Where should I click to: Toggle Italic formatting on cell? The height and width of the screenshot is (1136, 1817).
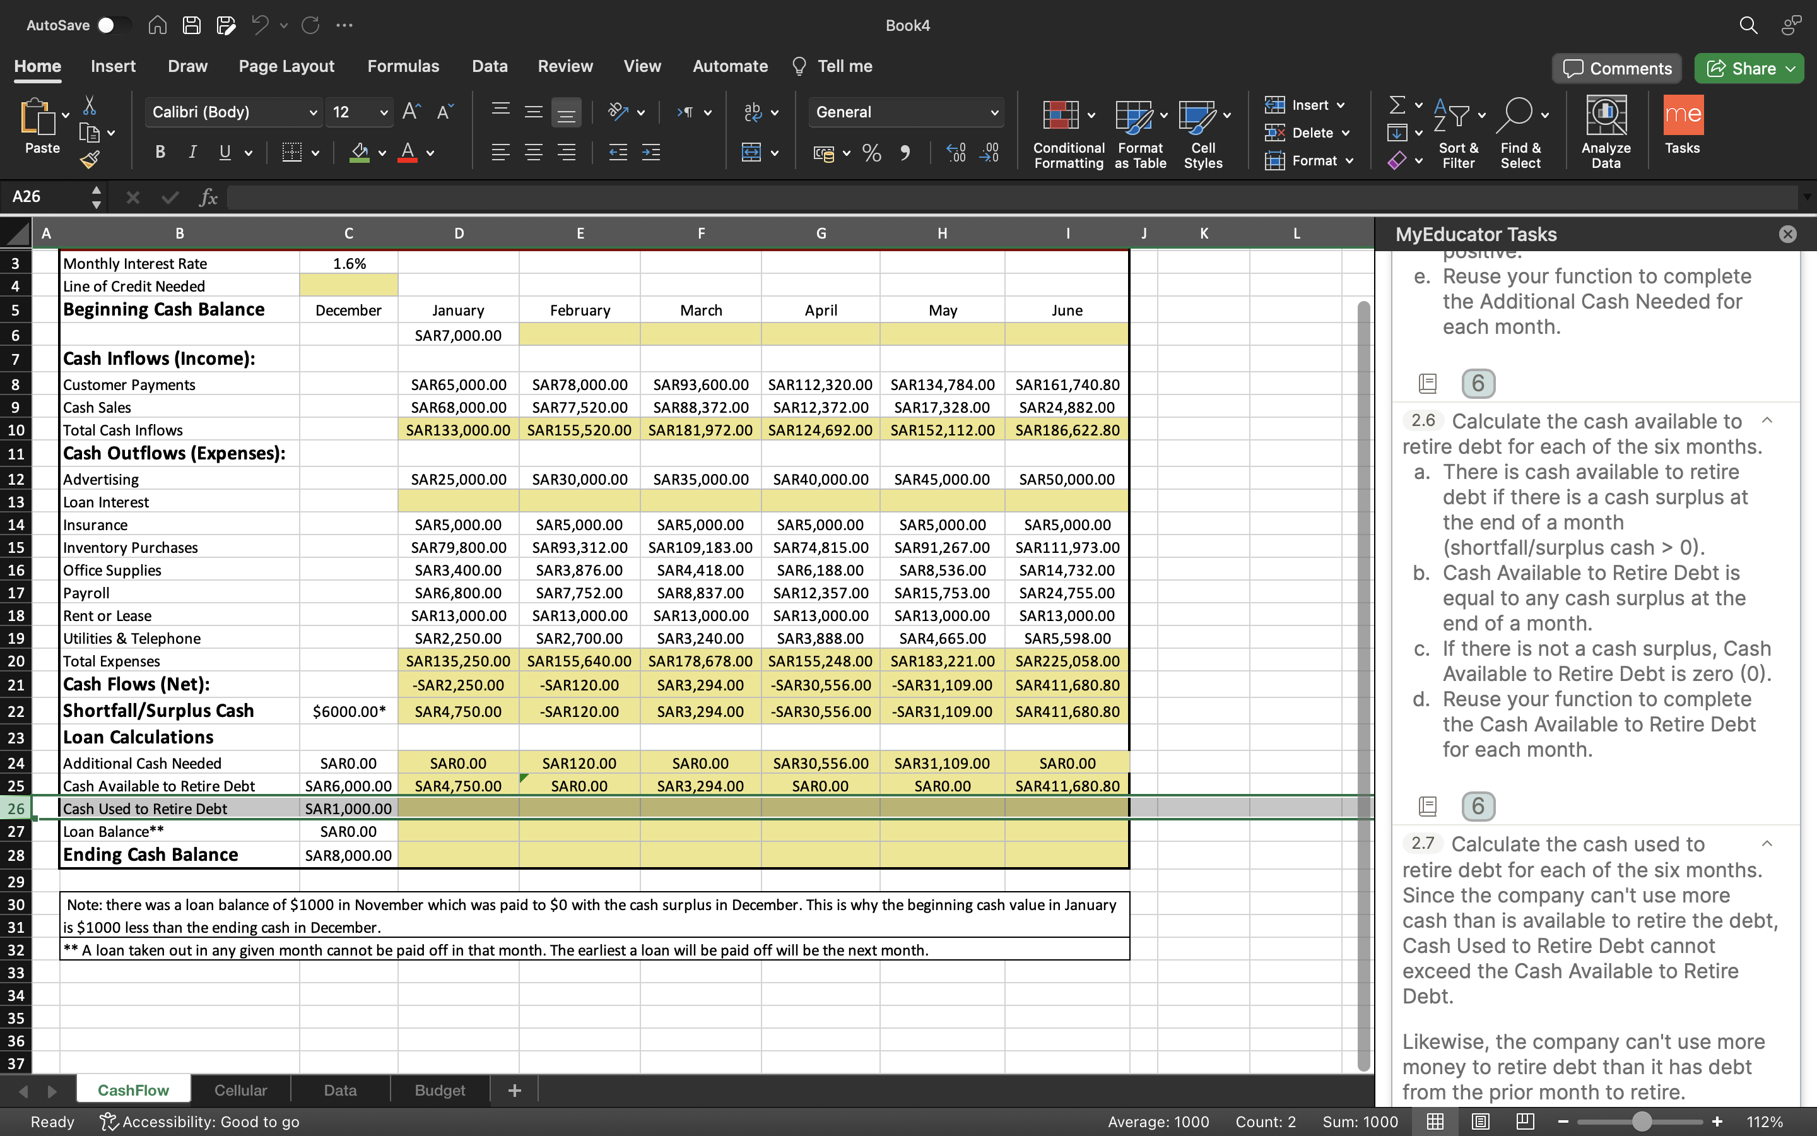click(192, 153)
